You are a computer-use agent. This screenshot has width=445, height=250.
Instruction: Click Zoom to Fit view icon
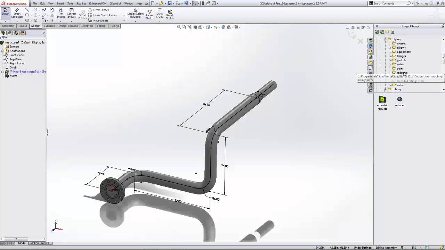pos(179,27)
